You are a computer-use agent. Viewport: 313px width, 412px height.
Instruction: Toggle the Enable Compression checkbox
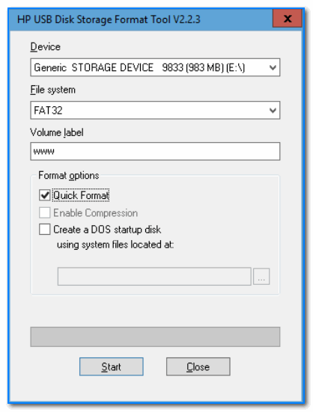point(44,212)
